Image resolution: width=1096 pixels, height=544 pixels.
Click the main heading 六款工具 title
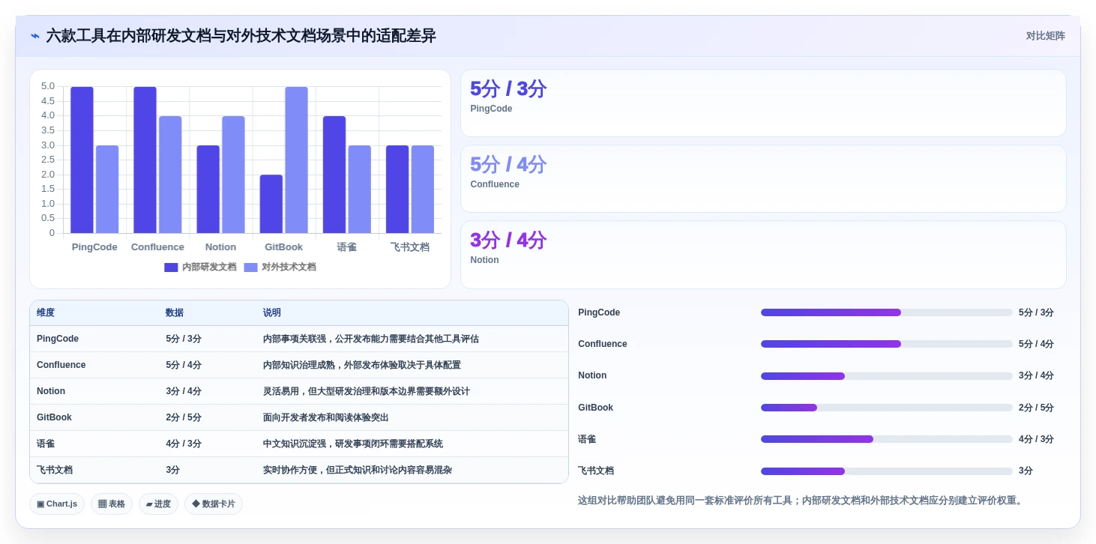click(x=241, y=36)
